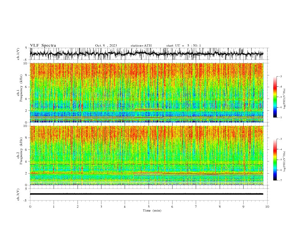Image resolution: width=301 pixels, height=232 pixels.
Task: Click the "5" volt tick of ch.3 waveform
Action: 26,189
